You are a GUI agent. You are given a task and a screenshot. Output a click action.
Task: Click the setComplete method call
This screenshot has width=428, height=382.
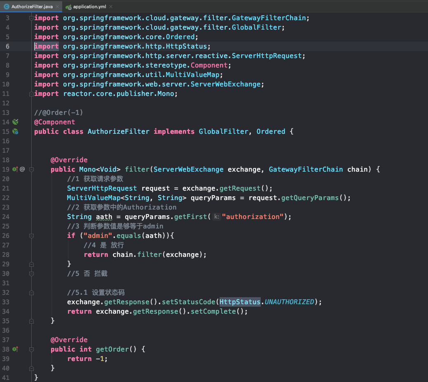[213, 311]
